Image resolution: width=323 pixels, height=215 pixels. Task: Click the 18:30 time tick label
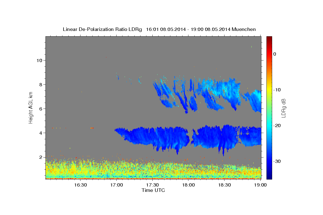point(224,185)
